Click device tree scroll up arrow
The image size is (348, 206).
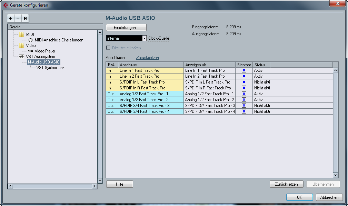click(x=100, y=33)
